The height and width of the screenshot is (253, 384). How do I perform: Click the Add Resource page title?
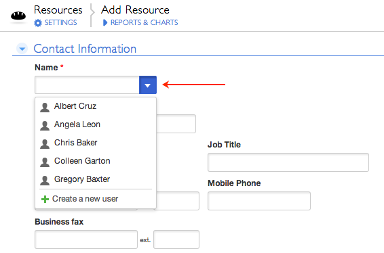135,10
